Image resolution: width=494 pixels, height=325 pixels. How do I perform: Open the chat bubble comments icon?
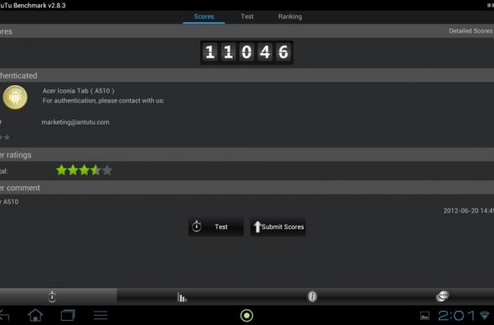(x=442, y=296)
